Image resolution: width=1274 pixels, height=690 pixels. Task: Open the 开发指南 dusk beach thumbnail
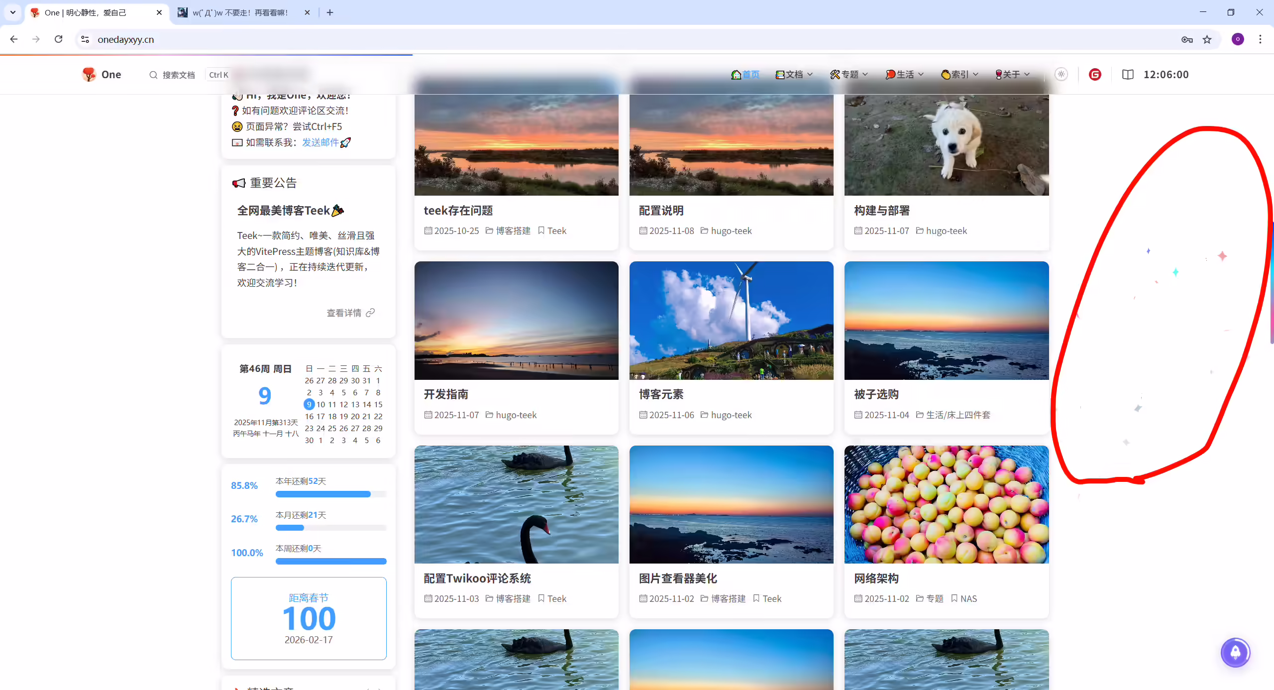[517, 321]
